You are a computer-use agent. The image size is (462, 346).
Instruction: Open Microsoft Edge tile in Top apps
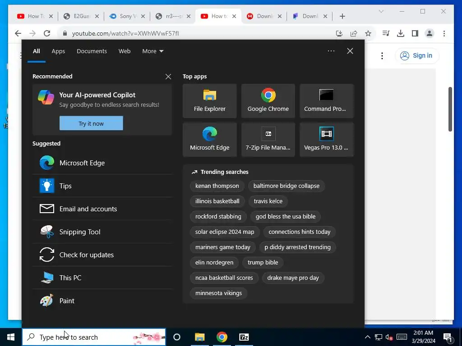click(x=209, y=140)
